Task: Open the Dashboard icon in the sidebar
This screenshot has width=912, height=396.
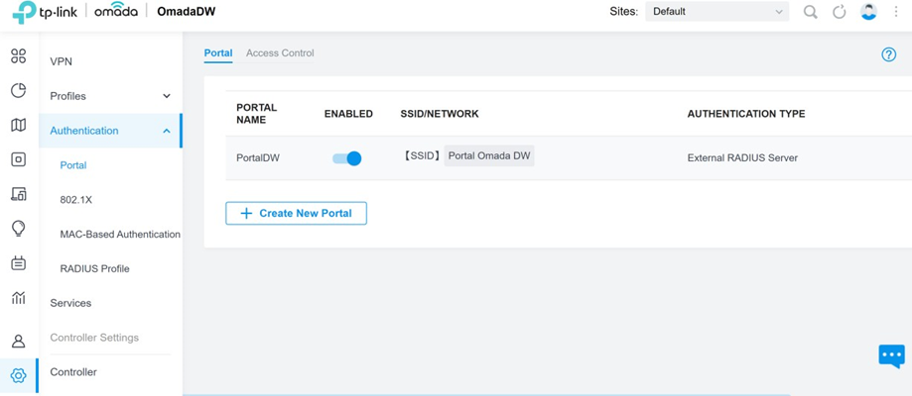Action: [x=19, y=55]
